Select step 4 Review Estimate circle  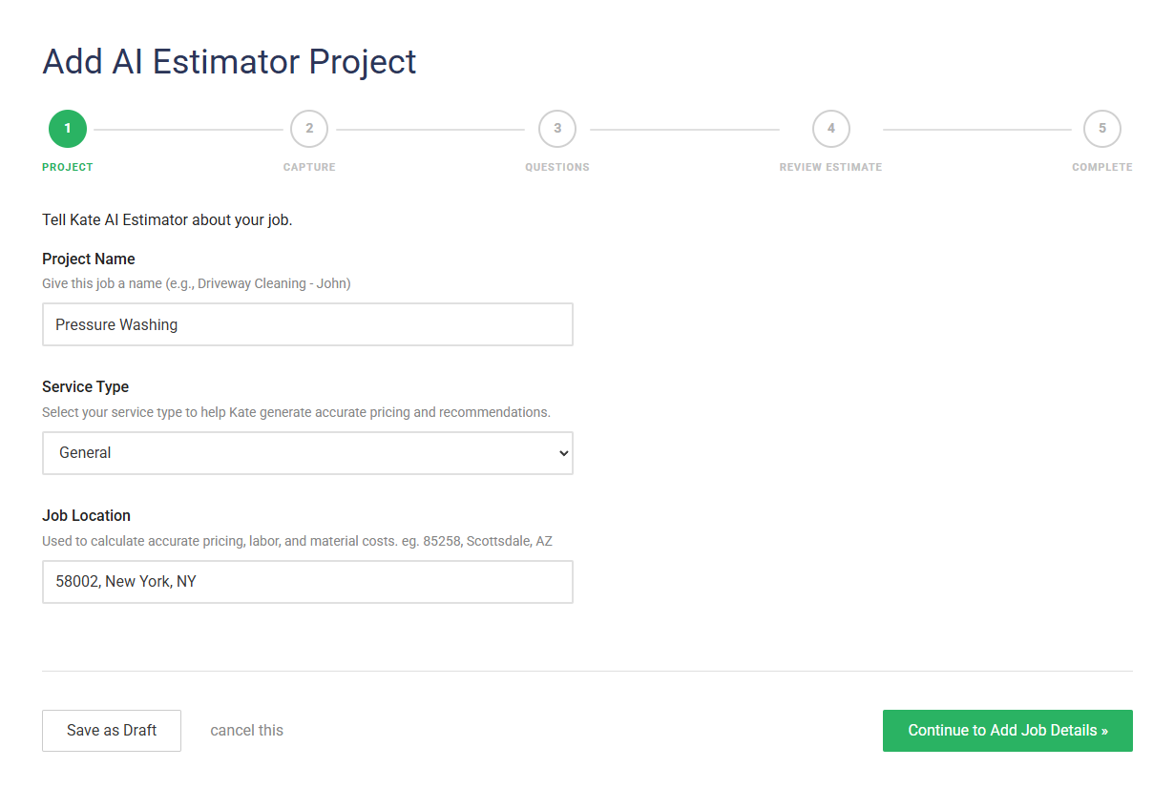pos(830,128)
